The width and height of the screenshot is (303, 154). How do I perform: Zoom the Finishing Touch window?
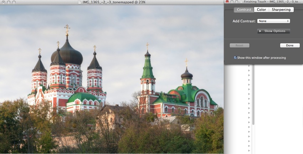click(x=237, y=1)
